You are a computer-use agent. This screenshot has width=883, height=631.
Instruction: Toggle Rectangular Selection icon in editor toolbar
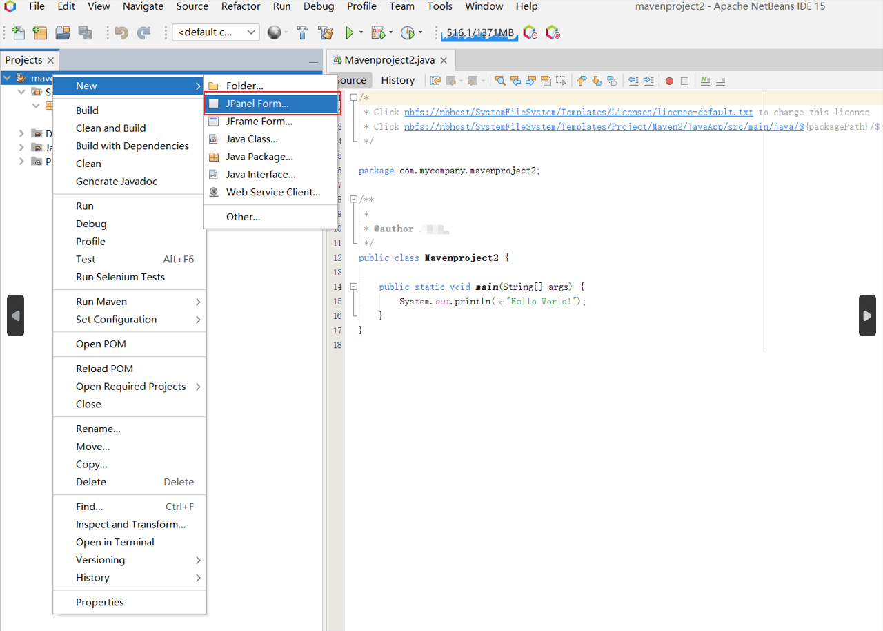coord(562,81)
